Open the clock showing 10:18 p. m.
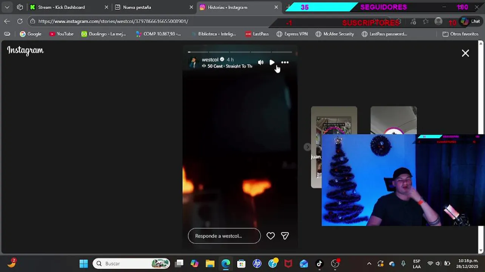Viewport: 485px width, 272px height. 468,264
